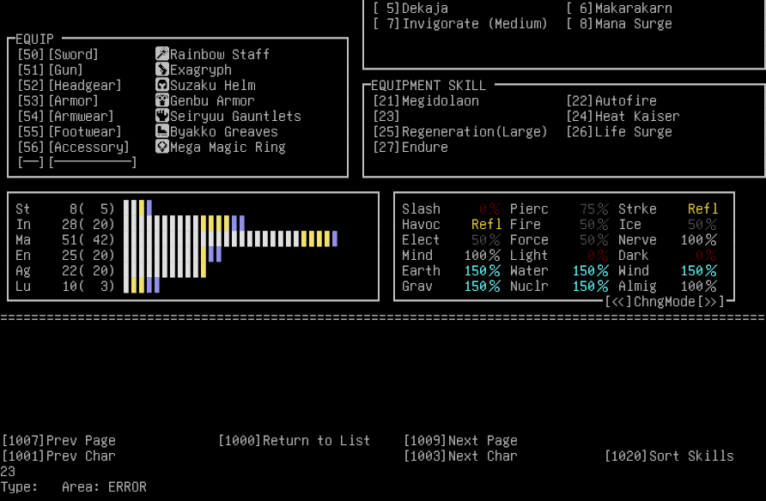Click the Havoc Refl resistance value
Screen dimensions: 766x501
[486, 225]
